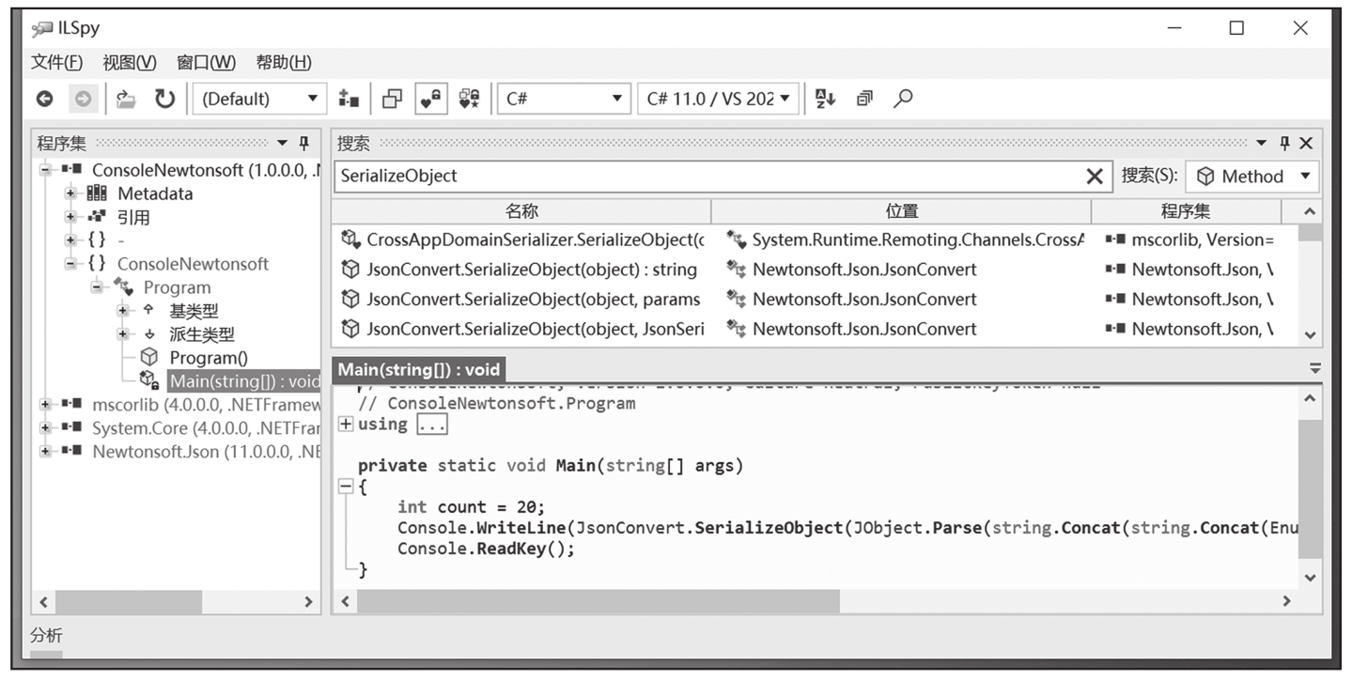Expand the Metadata tree node
1352x680 pixels.
click(x=71, y=193)
